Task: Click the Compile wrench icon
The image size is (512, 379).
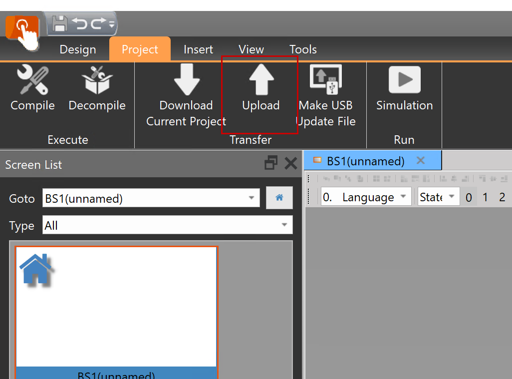Action: point(32,80)
